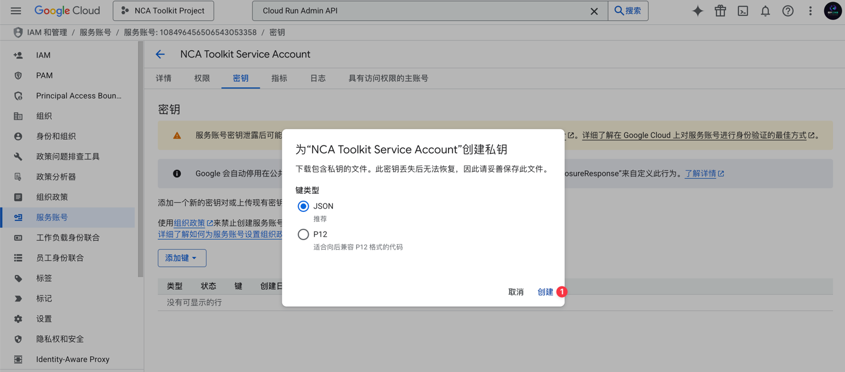Viewport: 845px width, 372px height.
Task: Open 政策分析器 in the sidebar
Action: (56, 177)
